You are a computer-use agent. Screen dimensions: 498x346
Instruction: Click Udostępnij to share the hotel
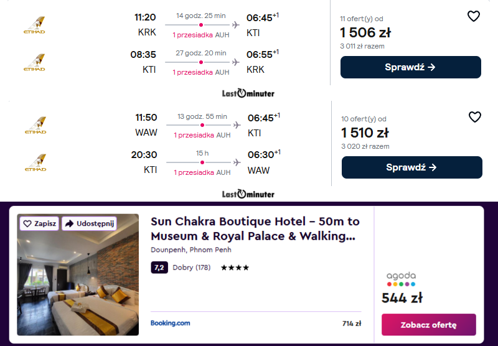90,223
